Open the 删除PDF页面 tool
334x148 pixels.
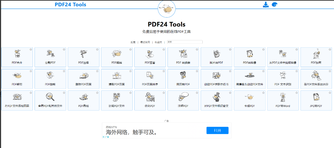click(84, 79)
